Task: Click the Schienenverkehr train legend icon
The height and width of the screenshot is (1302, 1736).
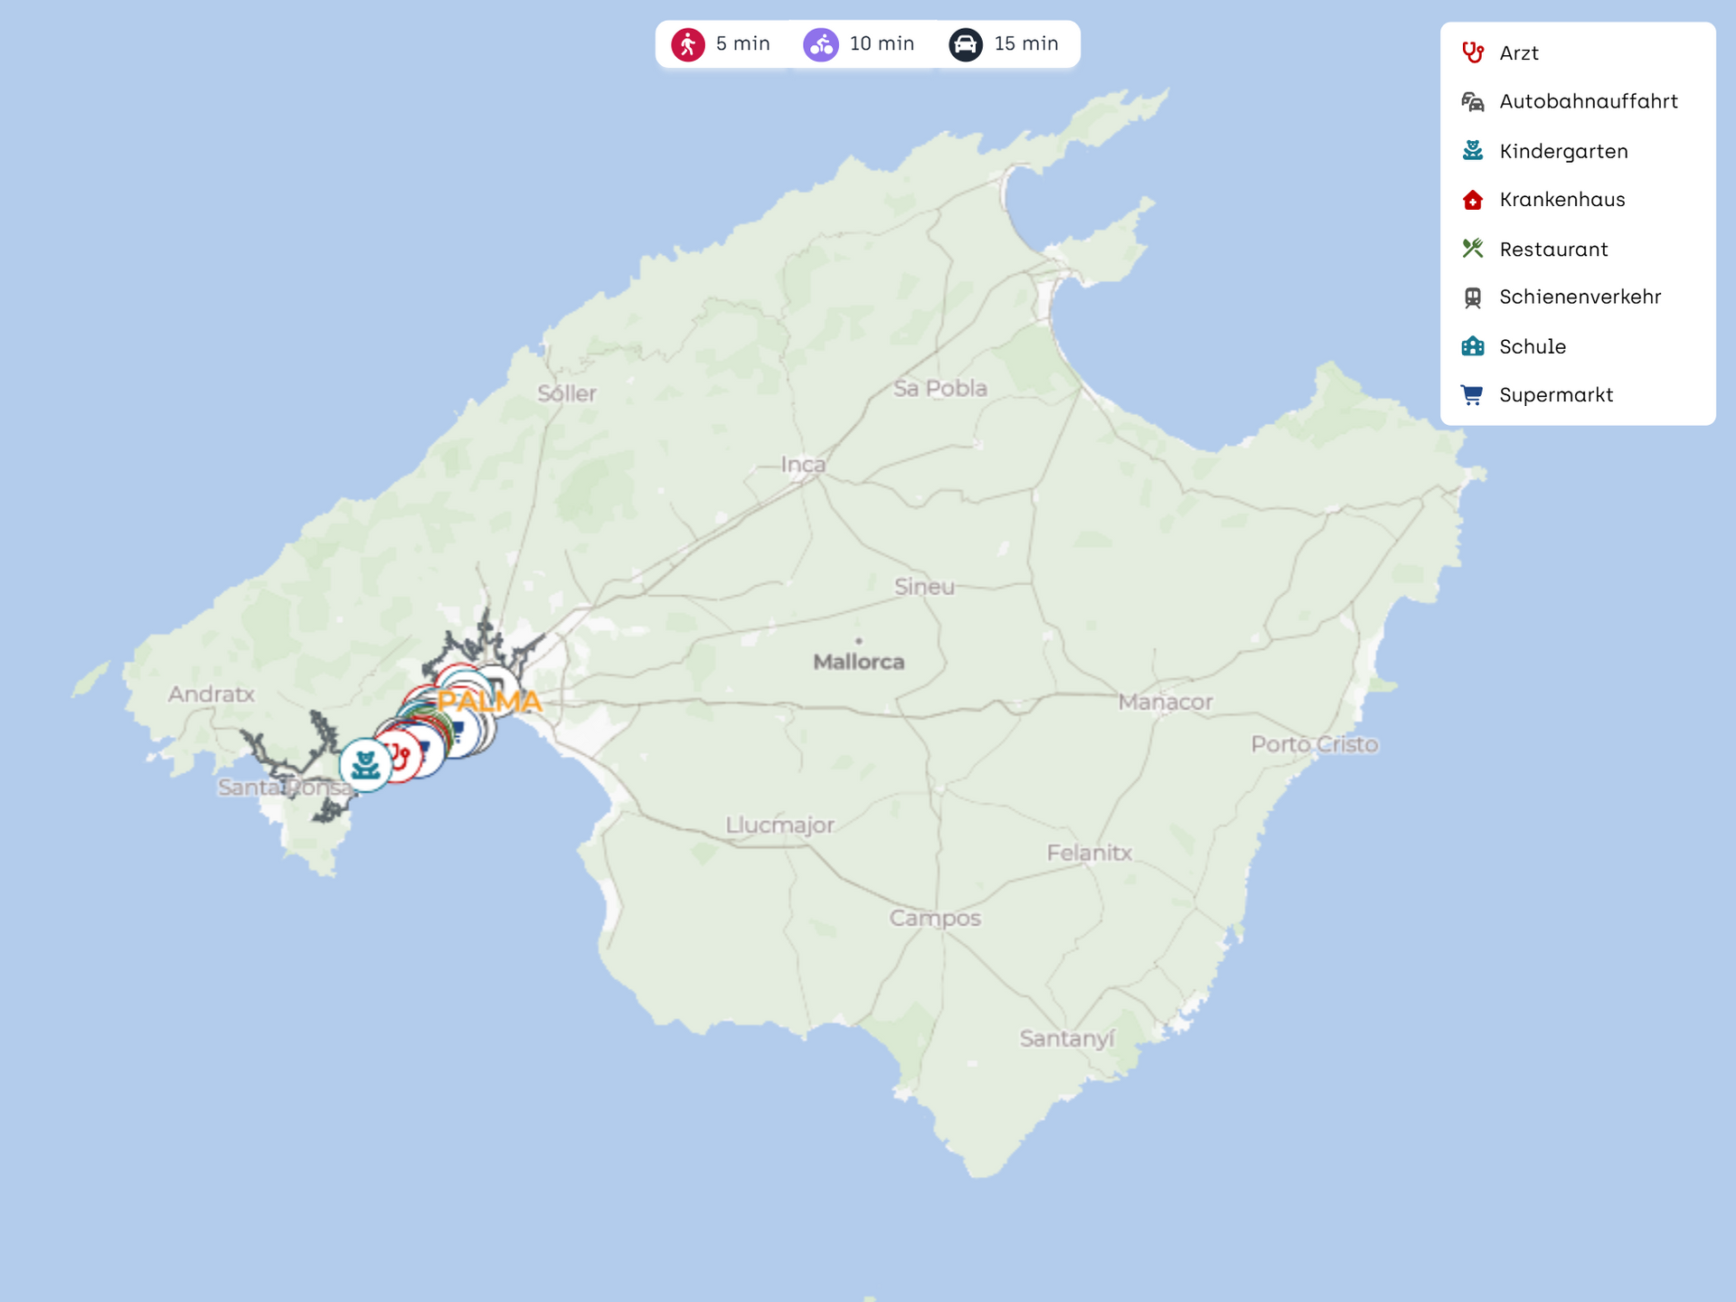Action: click(x=1473, y=297)
